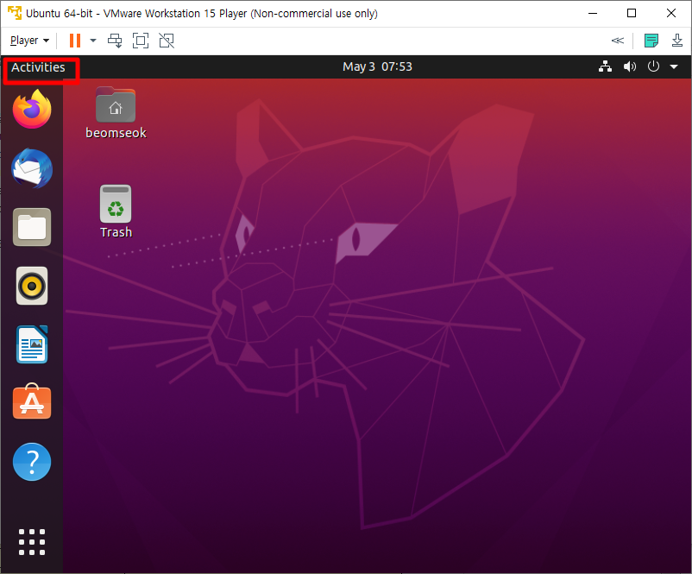Click the power icon in Ubuntu top bar
Image resolution: width=692 pixels, height=574 pixels.
click(x=653, y=66)
